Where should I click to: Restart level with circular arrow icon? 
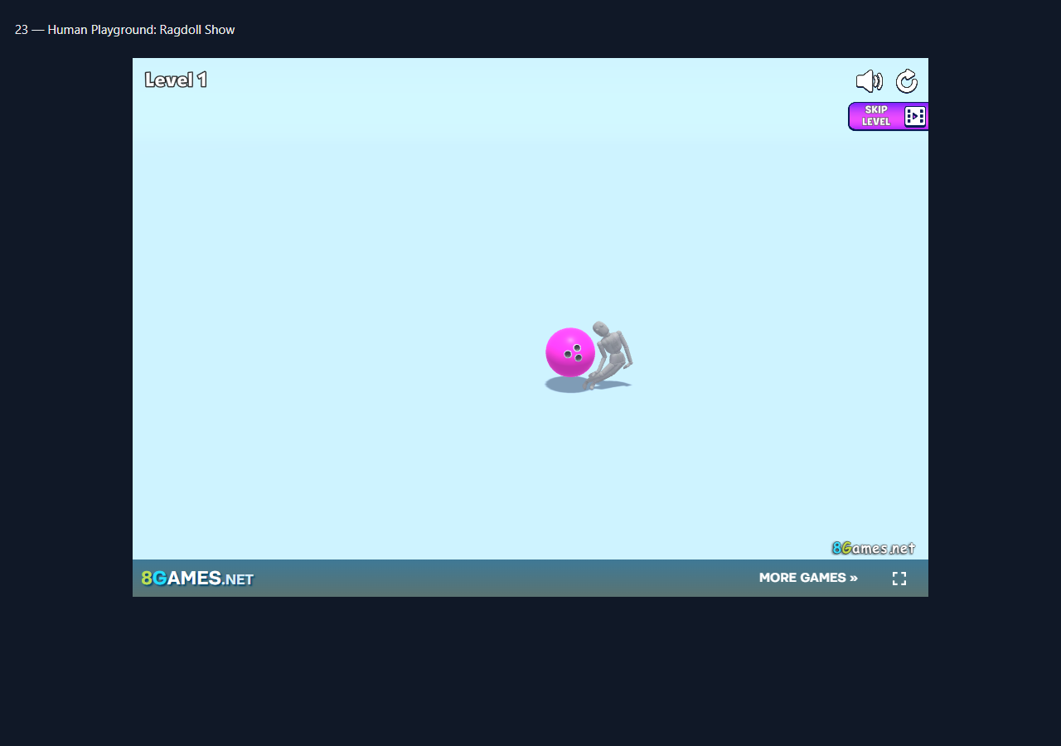coord(907,81)
